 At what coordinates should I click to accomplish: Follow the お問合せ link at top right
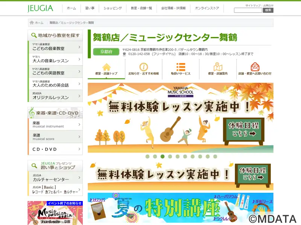click(x=268, y=5)
